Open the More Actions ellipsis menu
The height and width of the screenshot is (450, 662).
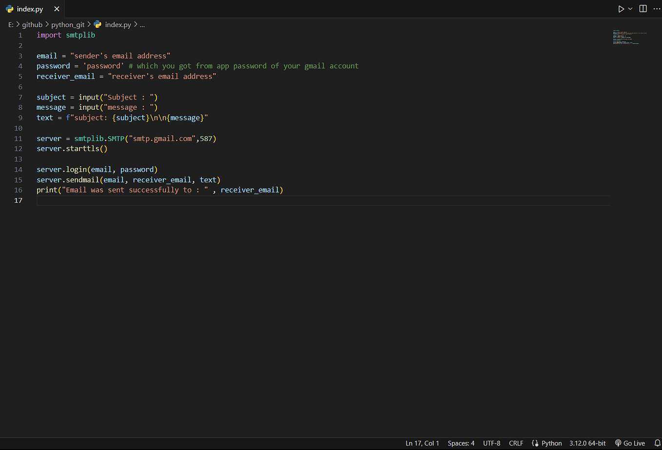tap(657, 9)
